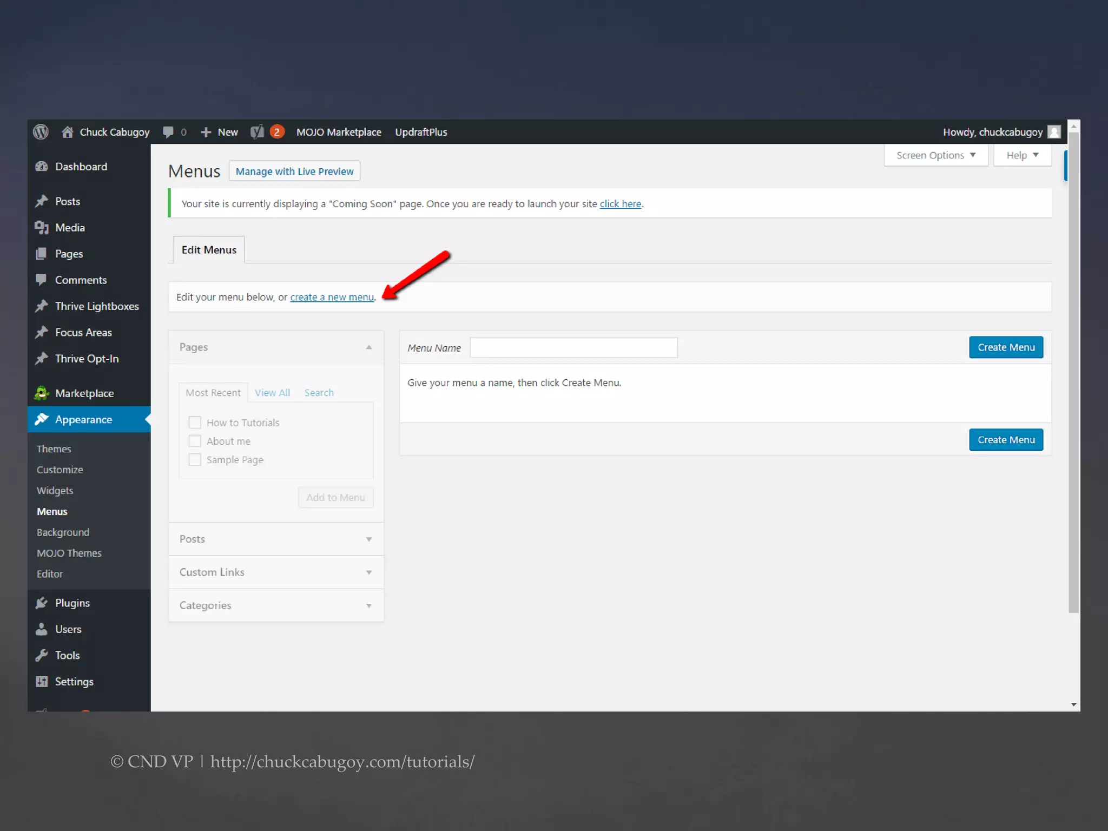Click the Thrive Opt-In pin icon

42,359
